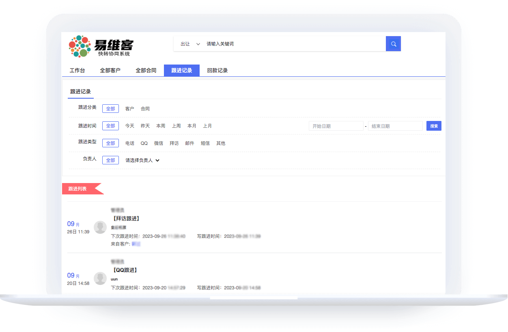Click the 结束日期 date field
Image resolution: width=508 pixels, height=332 pixels.
tap(395, 126)
